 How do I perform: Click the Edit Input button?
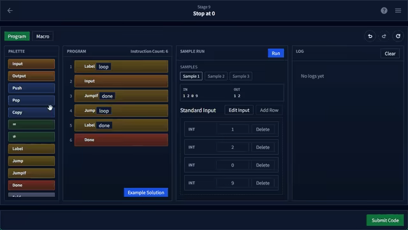pos(239,111)
